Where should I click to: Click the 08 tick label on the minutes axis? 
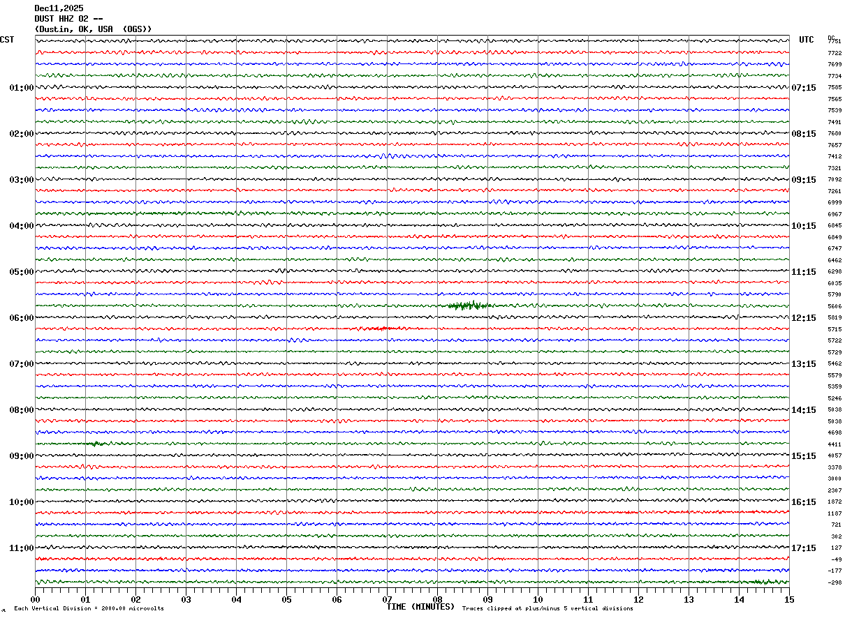437,599
